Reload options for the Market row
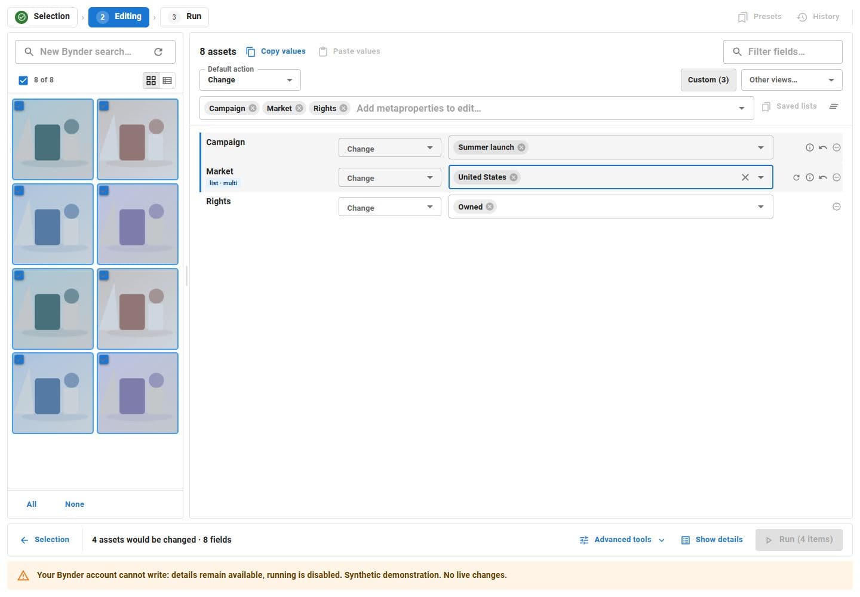This screenshot has height=597, width=860. [796, 177]
